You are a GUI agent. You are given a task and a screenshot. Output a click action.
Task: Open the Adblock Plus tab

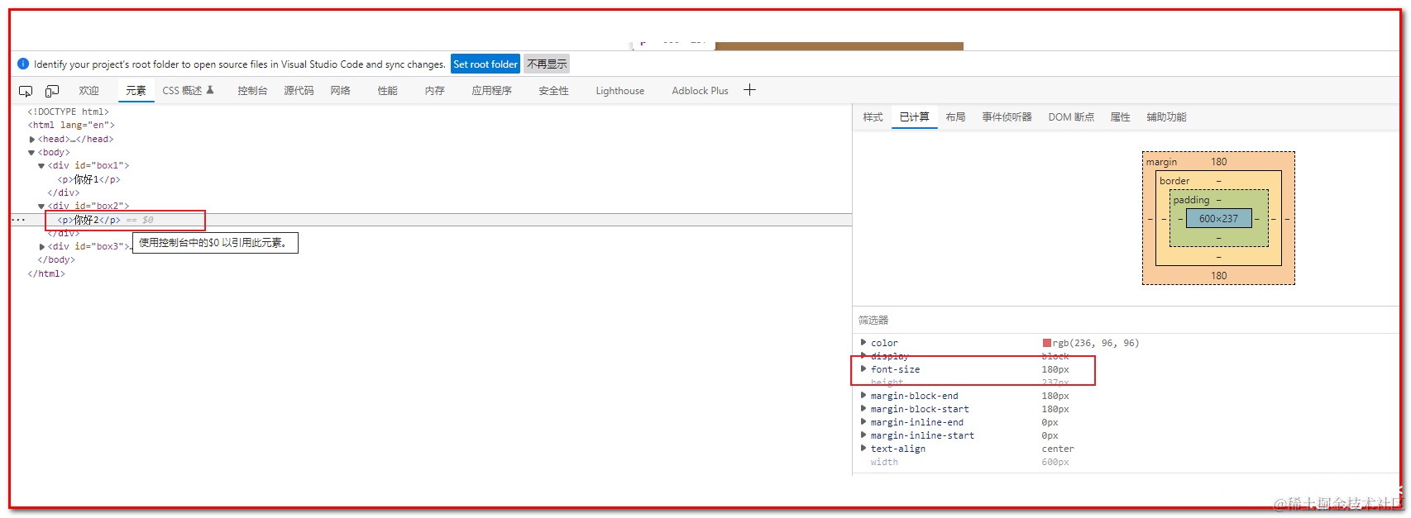click(700, 91)
